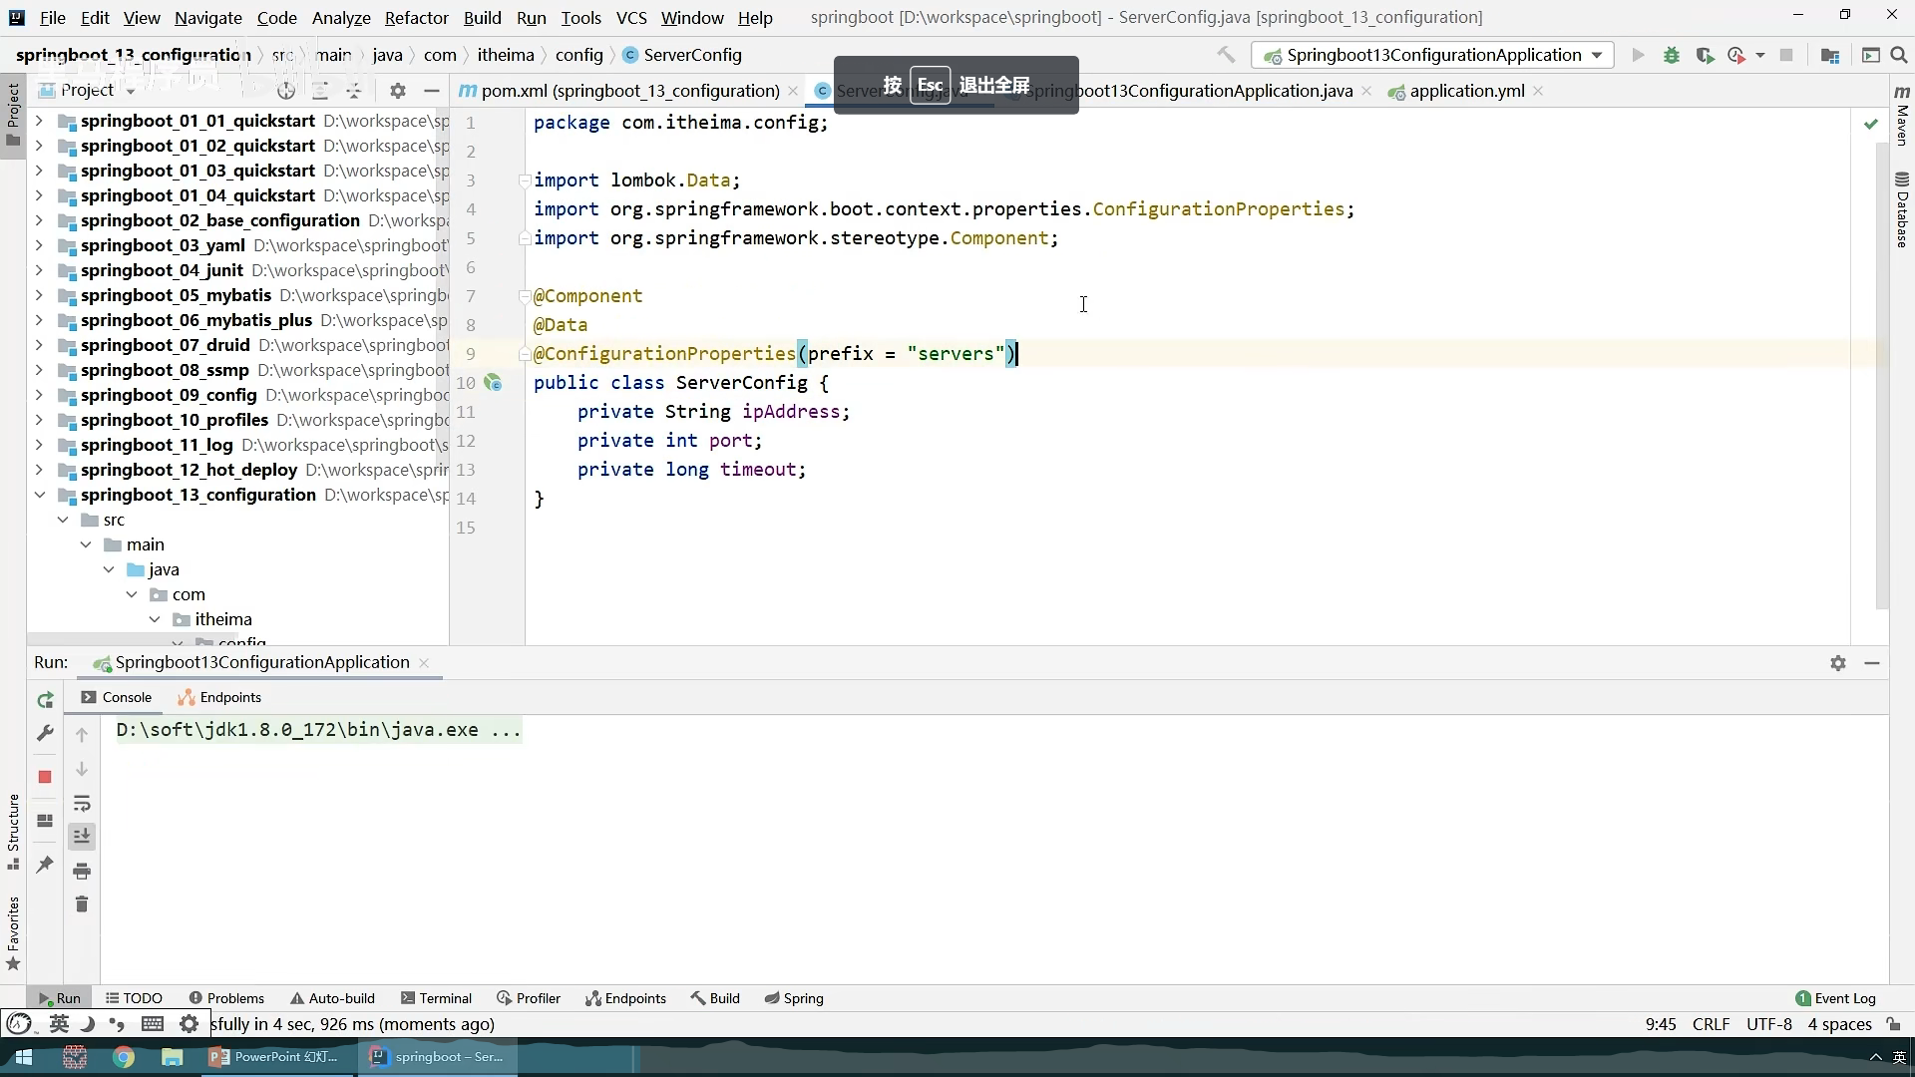Open the Terminal tool window button
This screenshot has width=1915, height=1077.
click(x=436, y=998)
